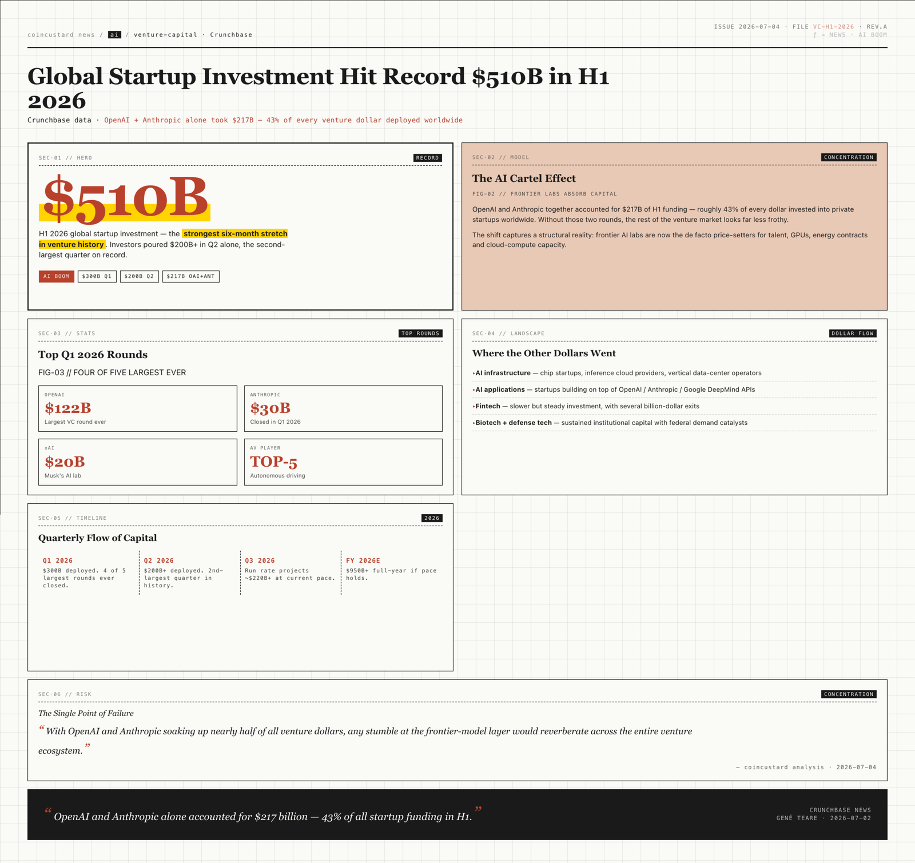Select the 'Q2 2026' timeline entry
Screen dimensions: 915x863
pos(189,572)
